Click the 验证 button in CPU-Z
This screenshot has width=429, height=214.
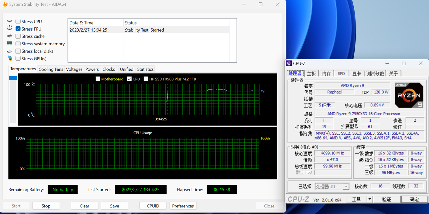pyautogui.click(x=386, y=199)
